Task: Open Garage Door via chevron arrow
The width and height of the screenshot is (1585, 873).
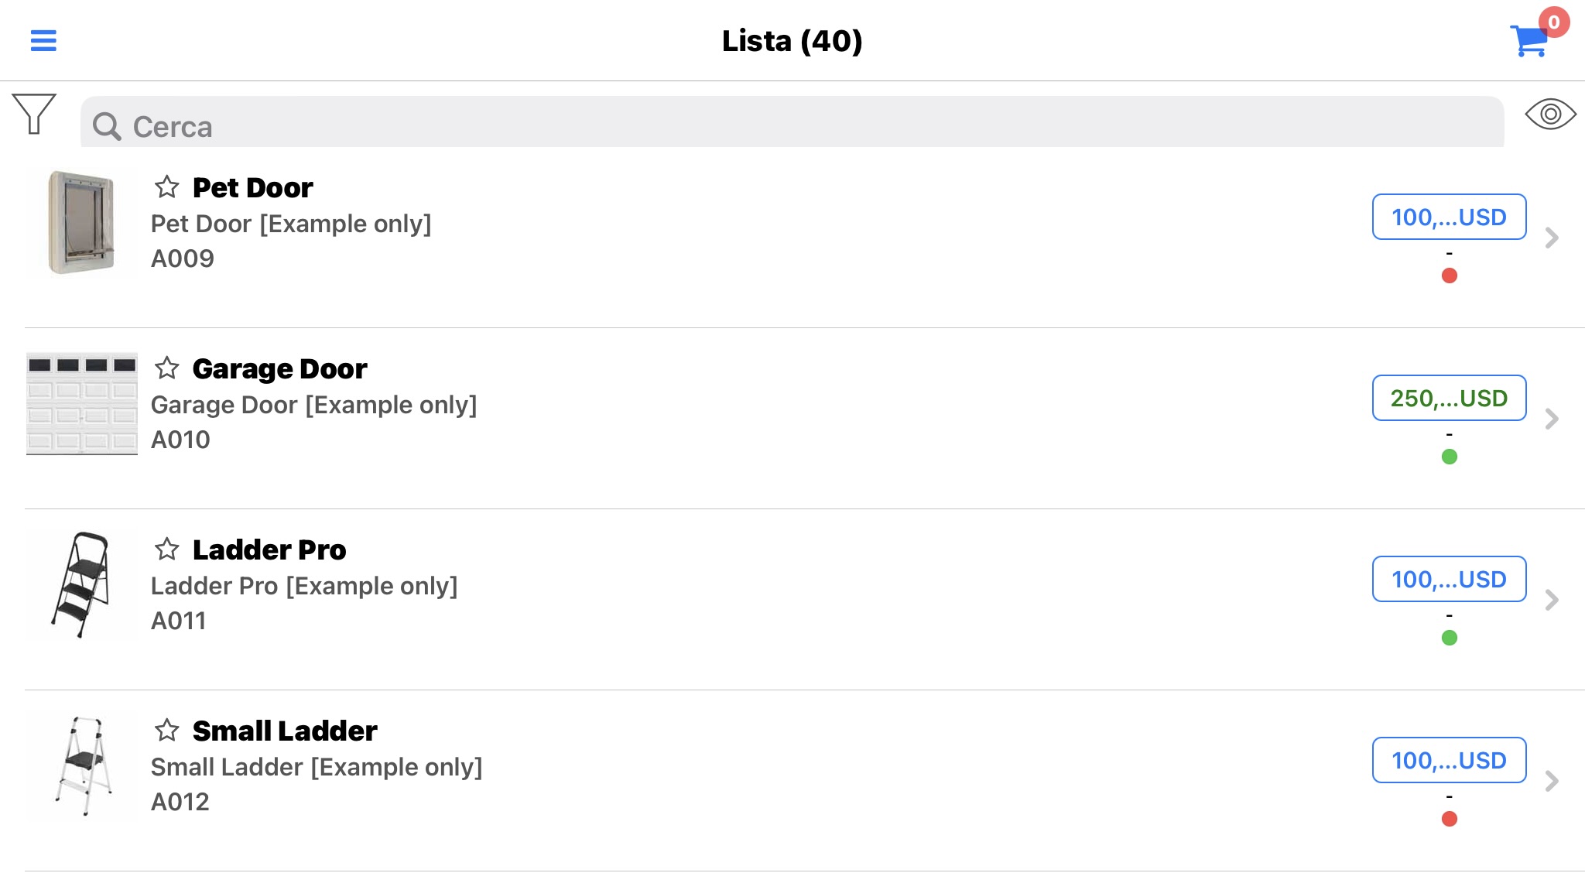Action: point(1551,419)
